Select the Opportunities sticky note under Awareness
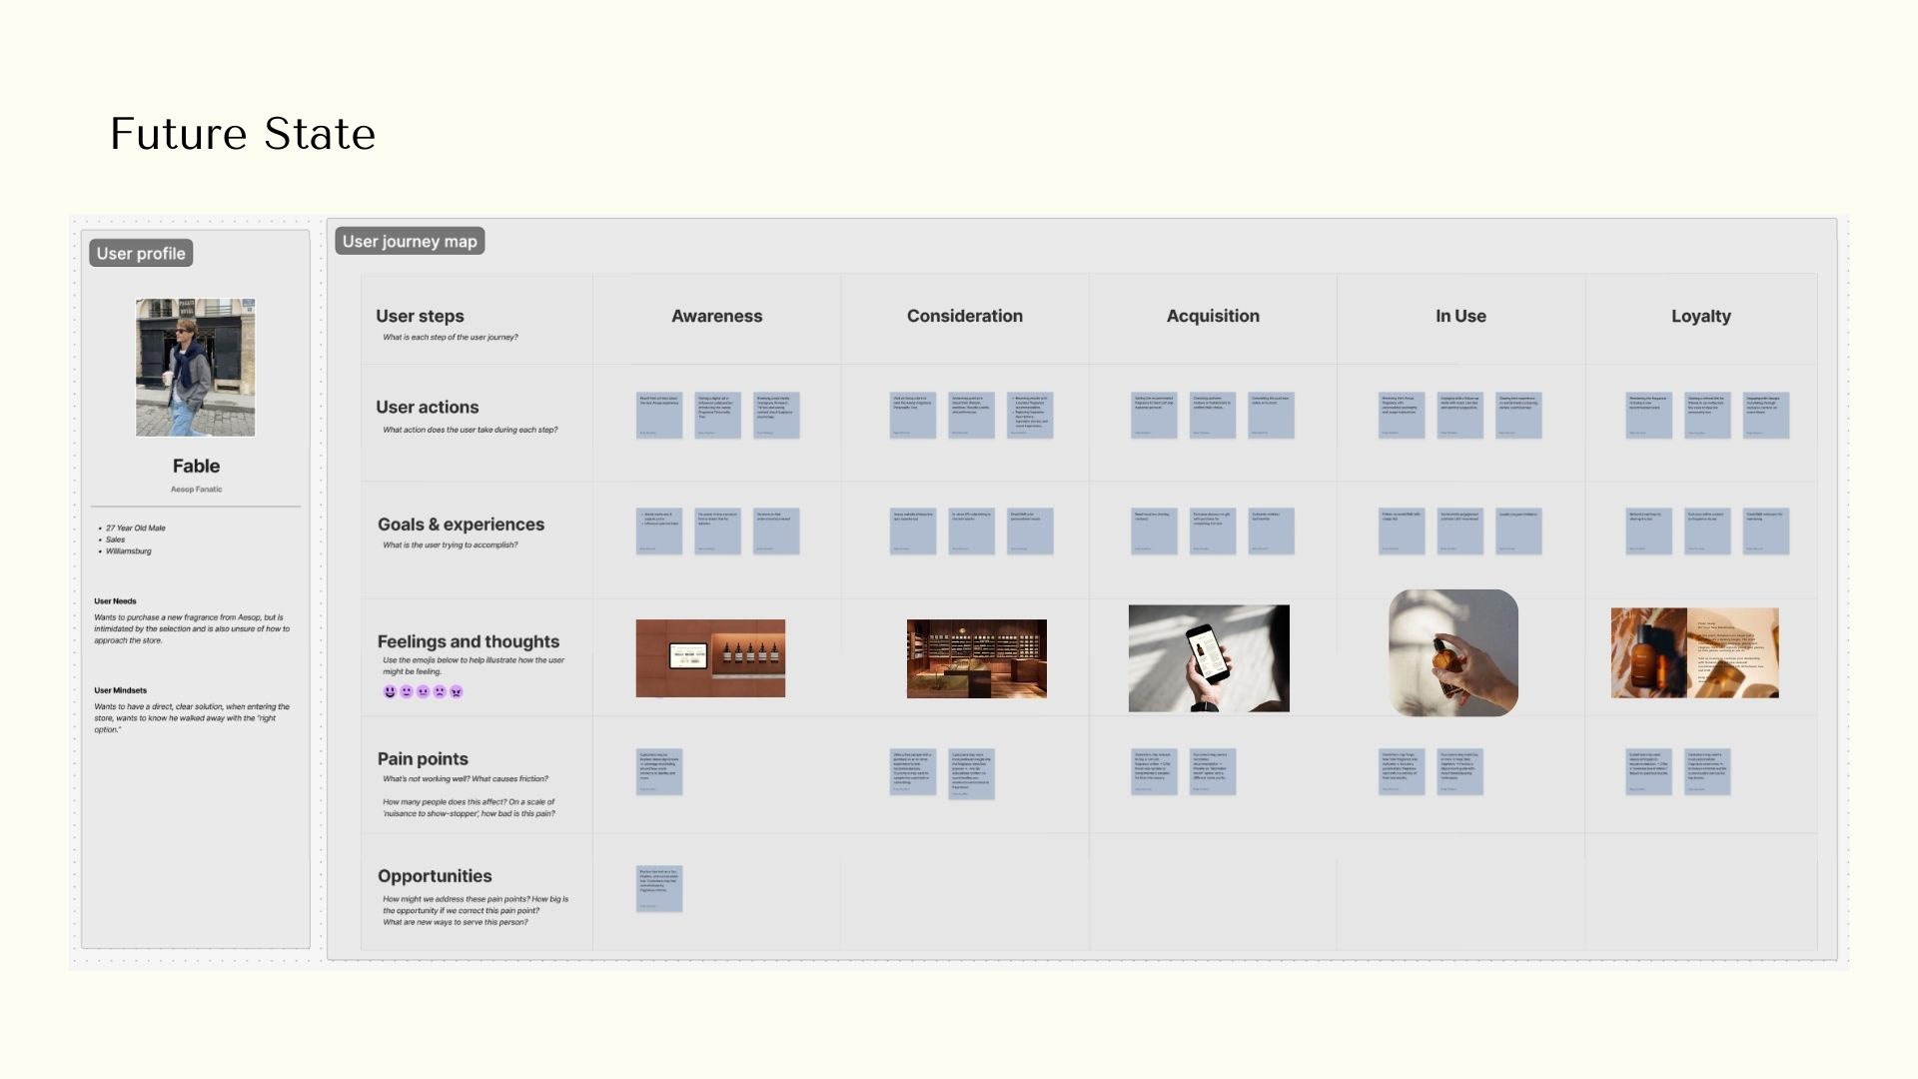This screenshot has height=1079, width=1918. pyautogui.click(x=659, y=888)
